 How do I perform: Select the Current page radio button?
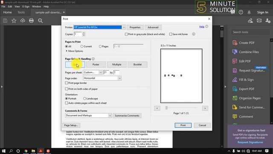[82, 47]
